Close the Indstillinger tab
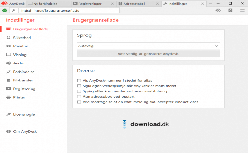The height and width of the screenshot is (153, 248). [202, 4]
